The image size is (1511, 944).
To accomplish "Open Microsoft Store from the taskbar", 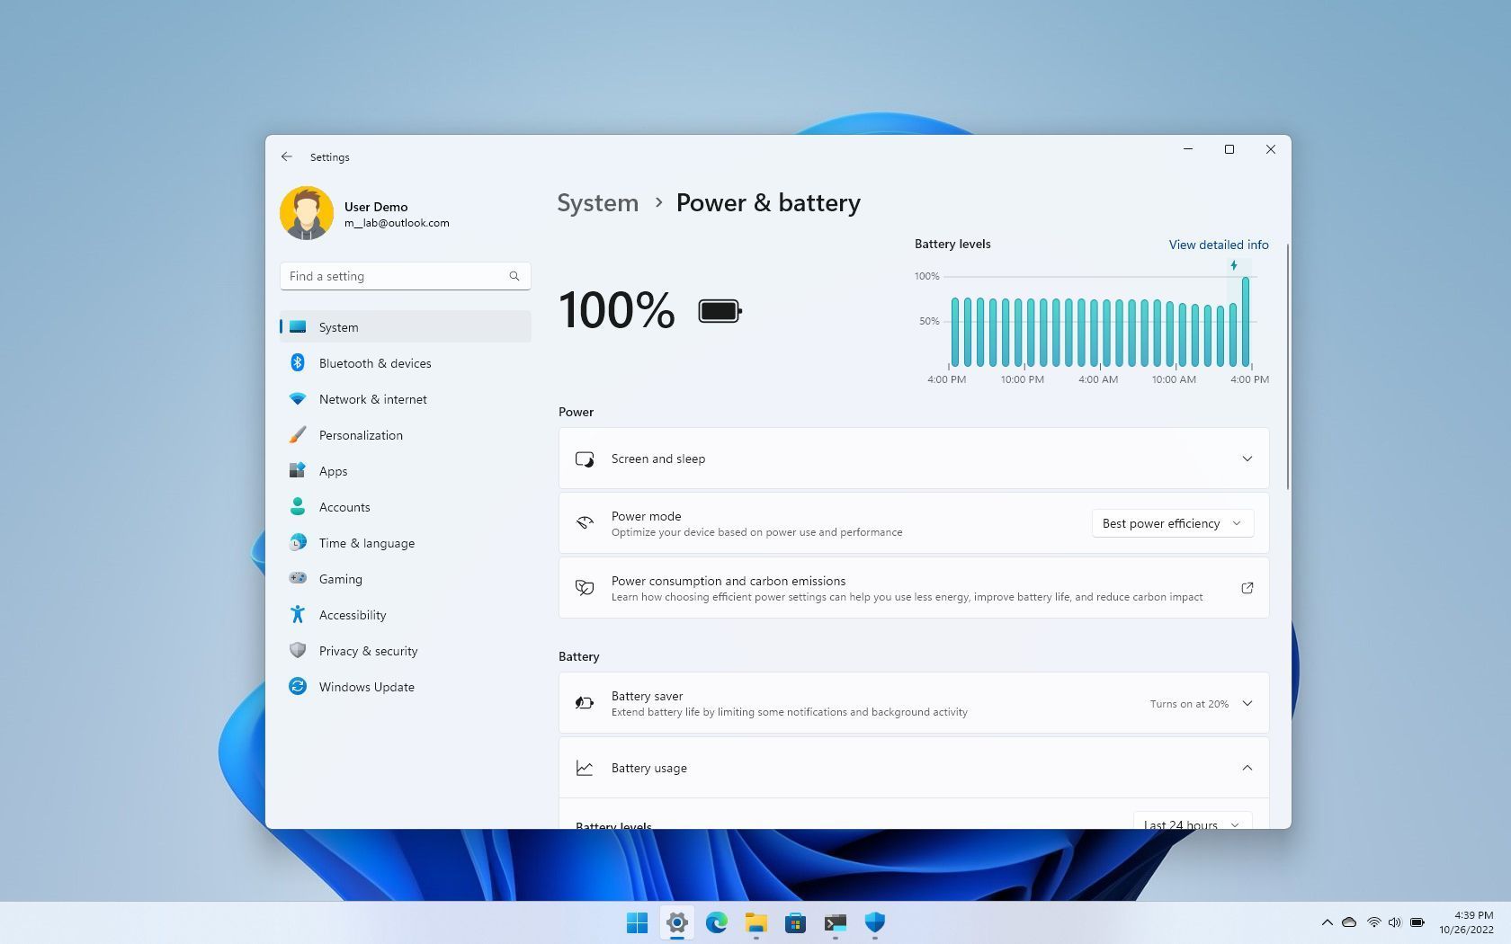I will [x=795, y=923].
